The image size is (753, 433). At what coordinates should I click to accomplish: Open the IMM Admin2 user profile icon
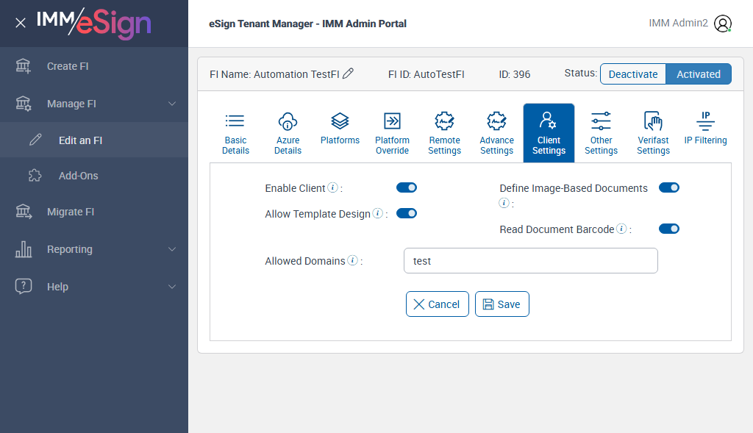click(x=723, y=24)
